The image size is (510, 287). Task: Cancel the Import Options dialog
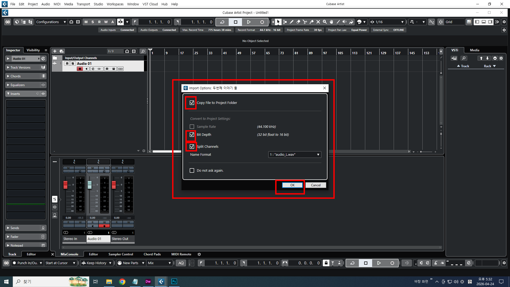pos(316,185)
